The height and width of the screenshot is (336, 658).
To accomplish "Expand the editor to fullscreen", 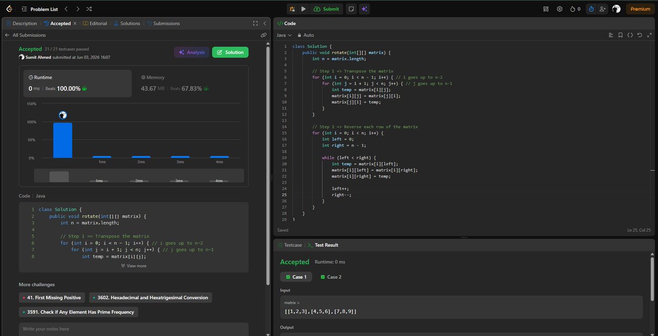I will [649, 35].
